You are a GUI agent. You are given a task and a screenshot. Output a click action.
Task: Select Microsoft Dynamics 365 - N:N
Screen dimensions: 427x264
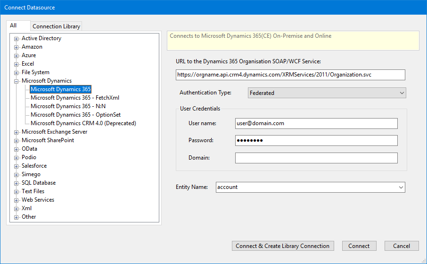tap(68, 106)
